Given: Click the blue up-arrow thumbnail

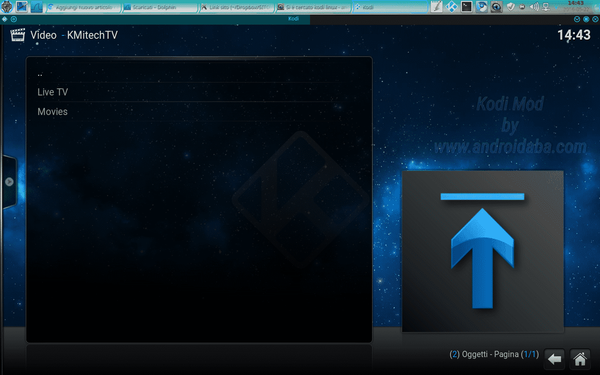Looking at the screenshot, I should pyautogui.click(x=482, y=251).
